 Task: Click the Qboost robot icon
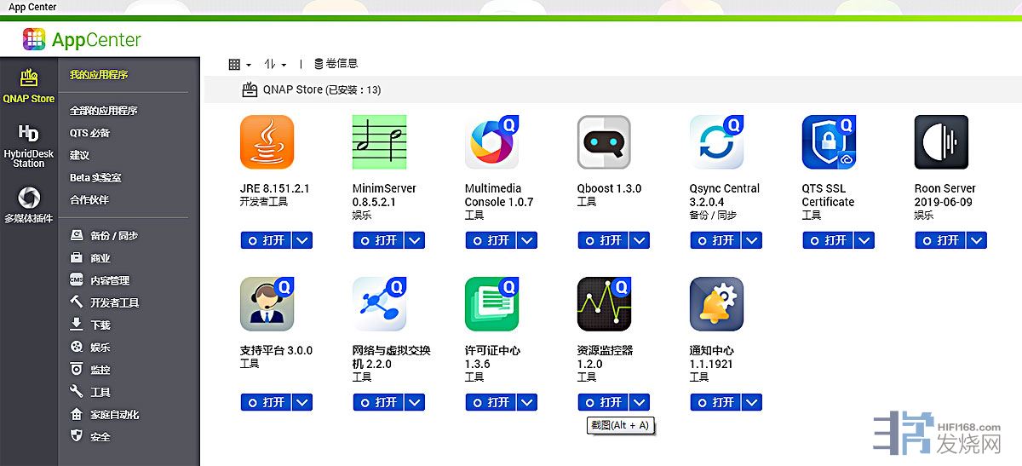(x=604, y=142)
